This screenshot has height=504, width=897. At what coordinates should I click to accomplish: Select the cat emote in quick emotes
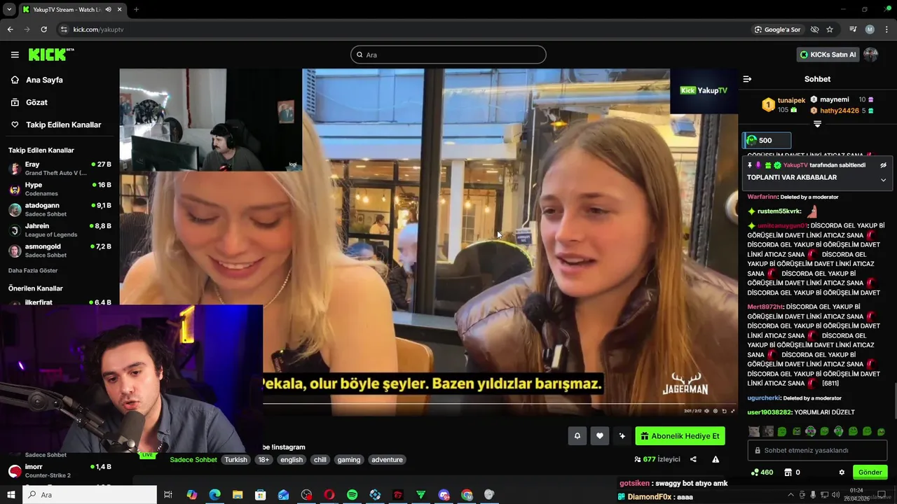point(754,431)
